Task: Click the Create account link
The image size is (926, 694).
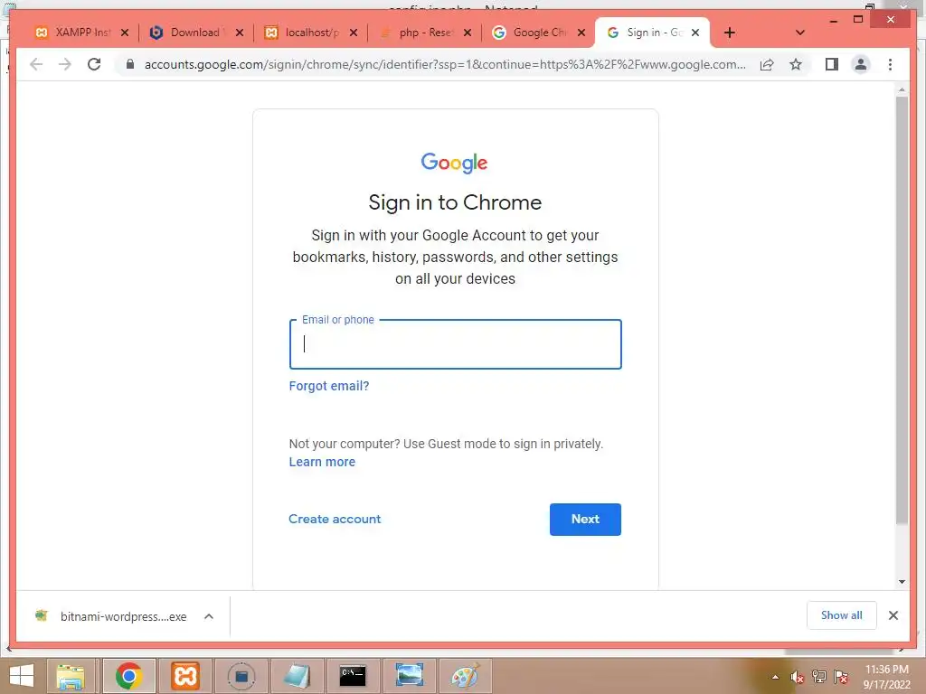Action: [335, 520]
